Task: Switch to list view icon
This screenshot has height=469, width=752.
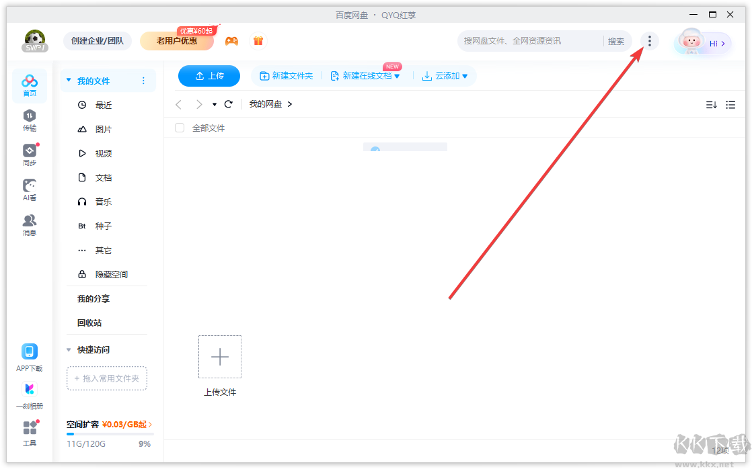Action: (730, 104)
